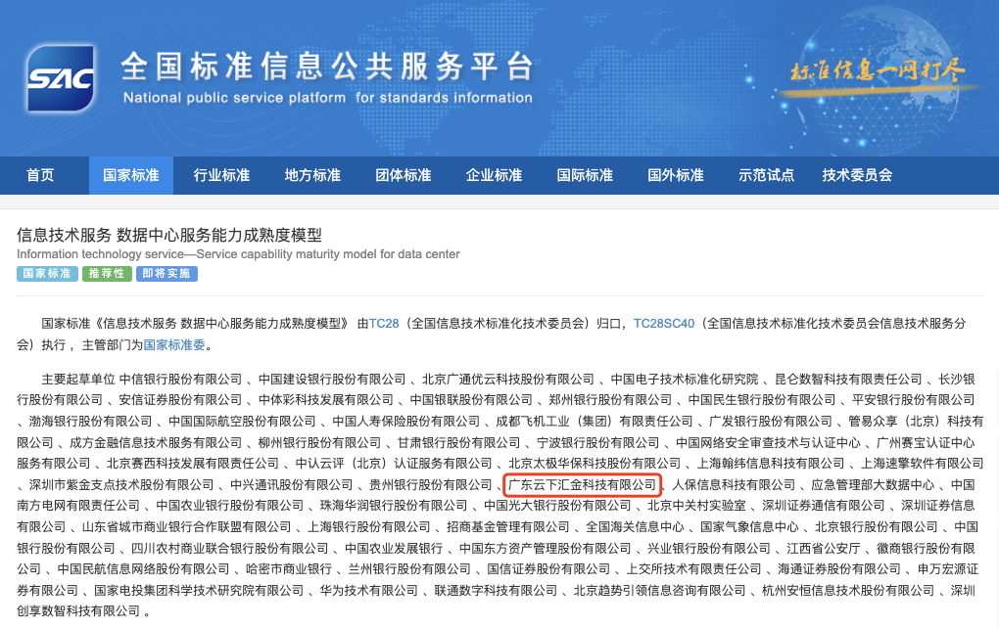The image size is (999, 629).
Task: Follow the 国家标准委 link
Action: click(x=174, y=345)
